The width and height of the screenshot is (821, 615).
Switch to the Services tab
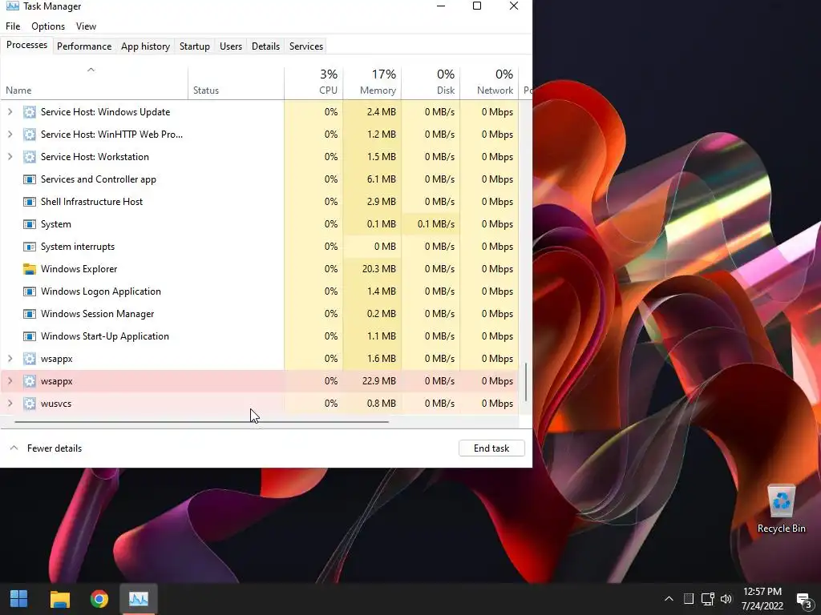(306, 46)
